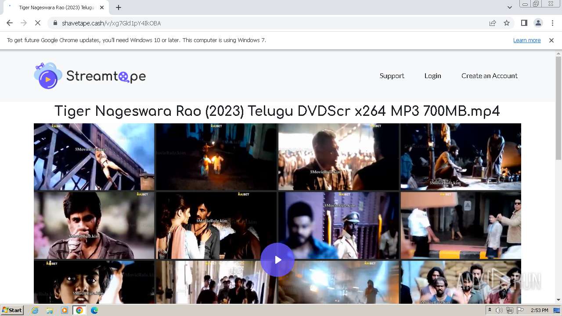Share this page icon in address bar

tap(493, 23)
